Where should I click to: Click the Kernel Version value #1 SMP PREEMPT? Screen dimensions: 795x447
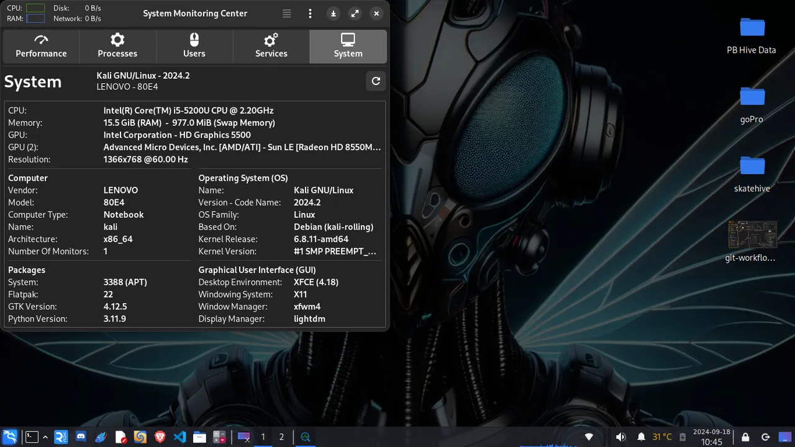coord(335,251)
